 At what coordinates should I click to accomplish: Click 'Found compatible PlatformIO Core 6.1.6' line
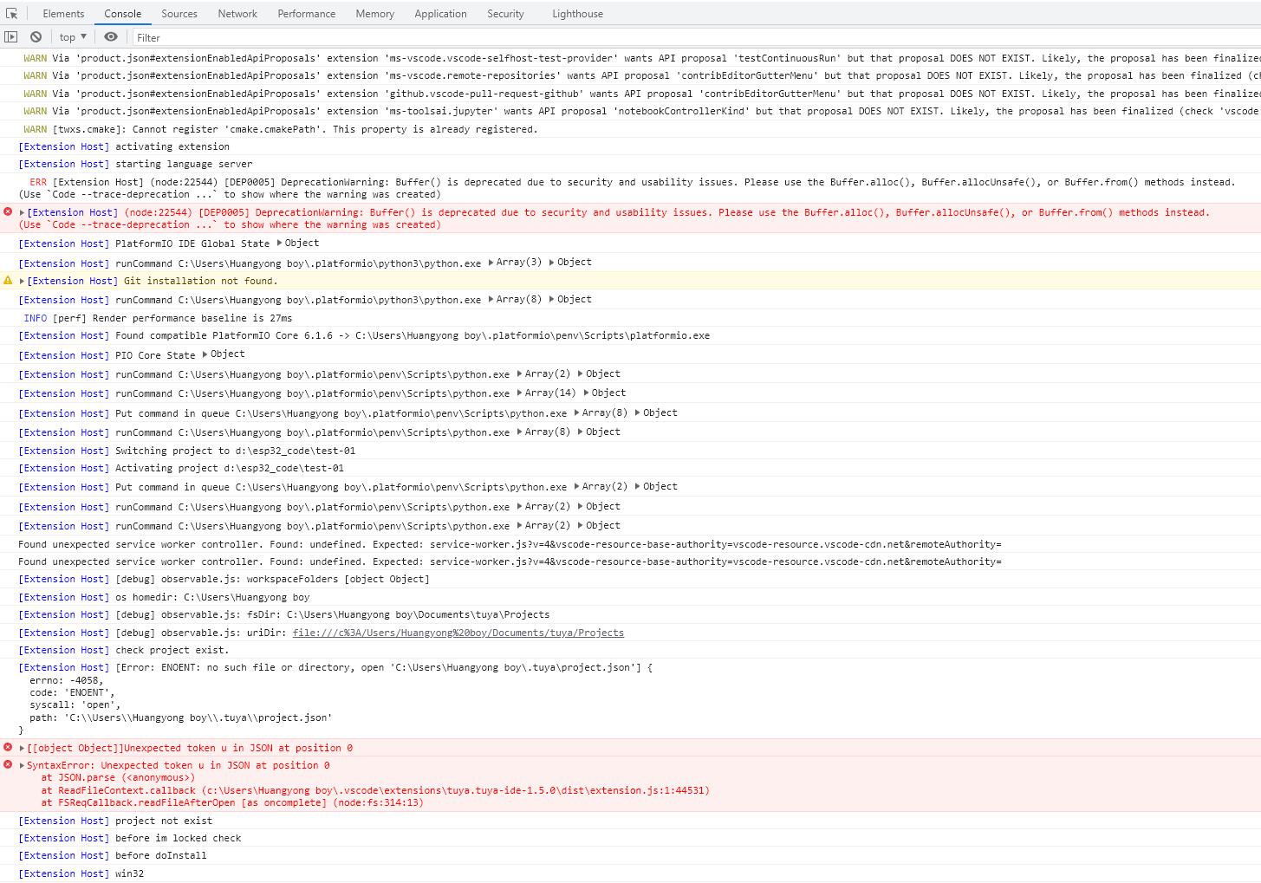point(413,335)
